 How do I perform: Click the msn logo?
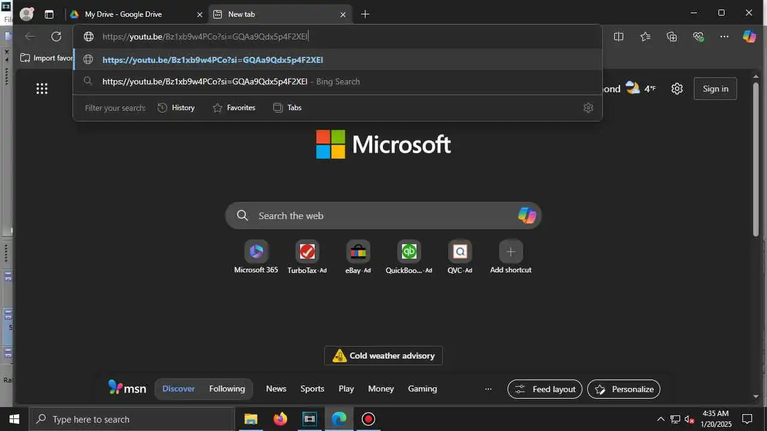tap(127, 388)
